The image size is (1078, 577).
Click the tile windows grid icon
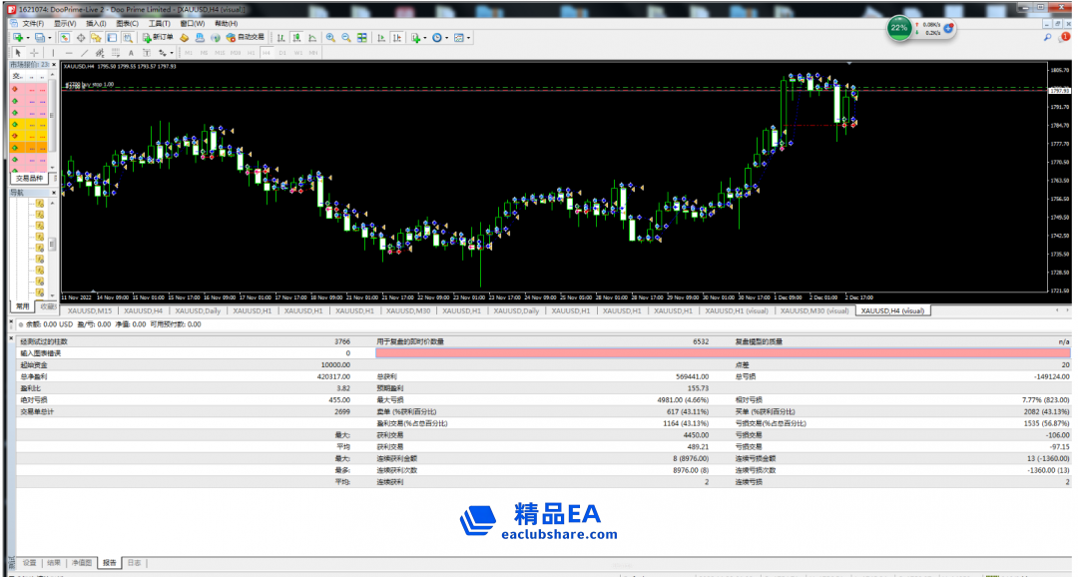(x=363, y=38)
